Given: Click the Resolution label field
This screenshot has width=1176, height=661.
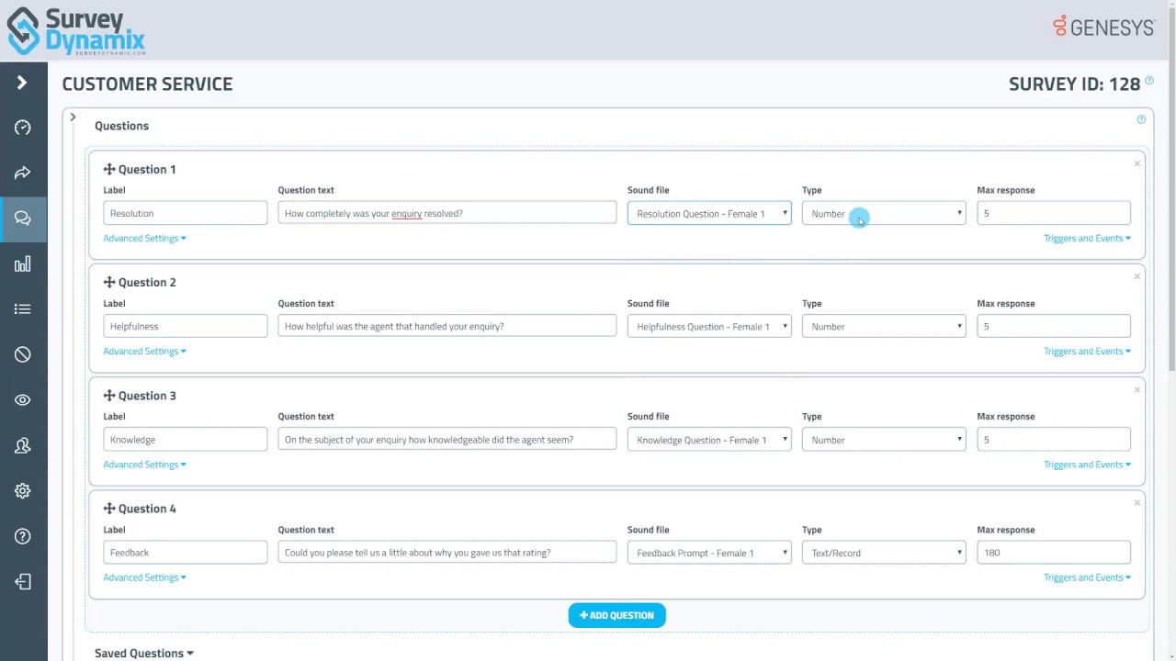Looking at the screenshot, I should click(x=186, y=213).
